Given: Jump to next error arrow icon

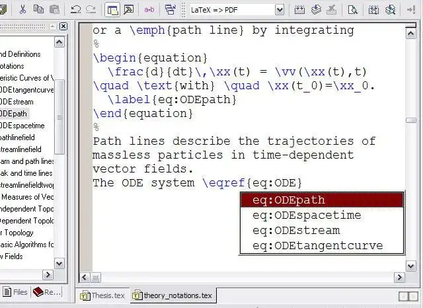Looking at the screenshot, I should [411, 10].
